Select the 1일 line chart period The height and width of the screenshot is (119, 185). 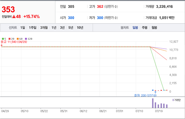tap(23, 28)
